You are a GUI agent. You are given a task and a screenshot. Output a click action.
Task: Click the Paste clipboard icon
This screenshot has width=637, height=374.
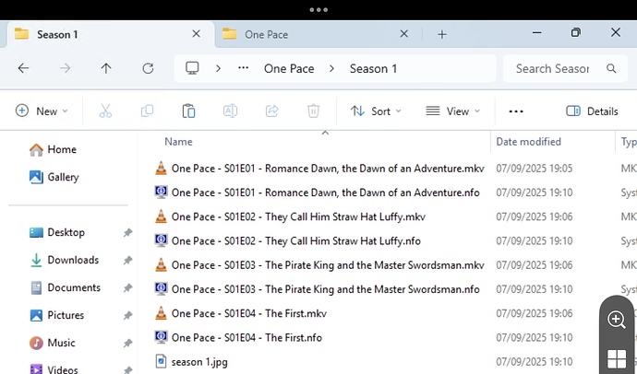pos(188,111)
